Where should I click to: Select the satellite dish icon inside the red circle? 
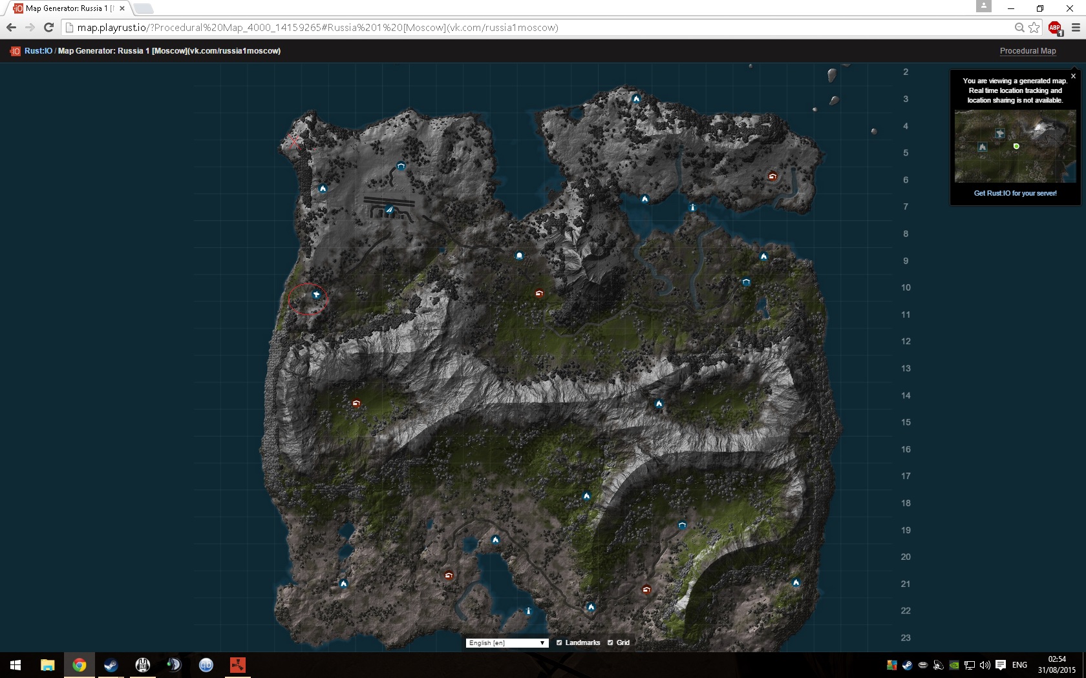316,294
